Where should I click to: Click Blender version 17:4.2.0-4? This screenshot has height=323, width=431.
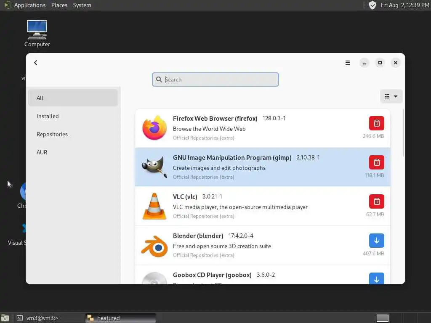[241, 236]
